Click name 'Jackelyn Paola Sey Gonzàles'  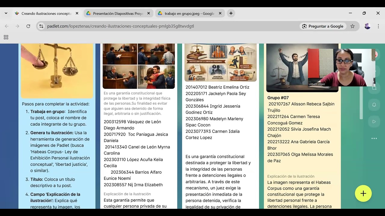pyautogui.click(x=216, y=97)
